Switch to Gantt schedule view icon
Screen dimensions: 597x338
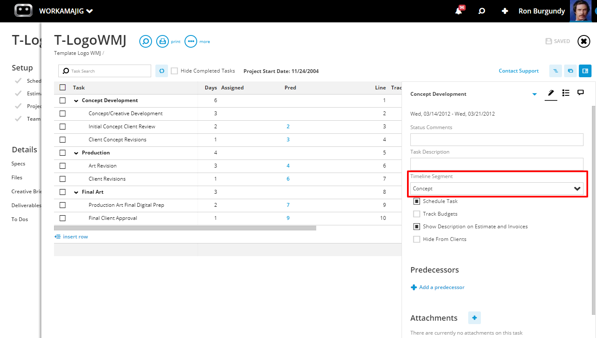[556, 71]
